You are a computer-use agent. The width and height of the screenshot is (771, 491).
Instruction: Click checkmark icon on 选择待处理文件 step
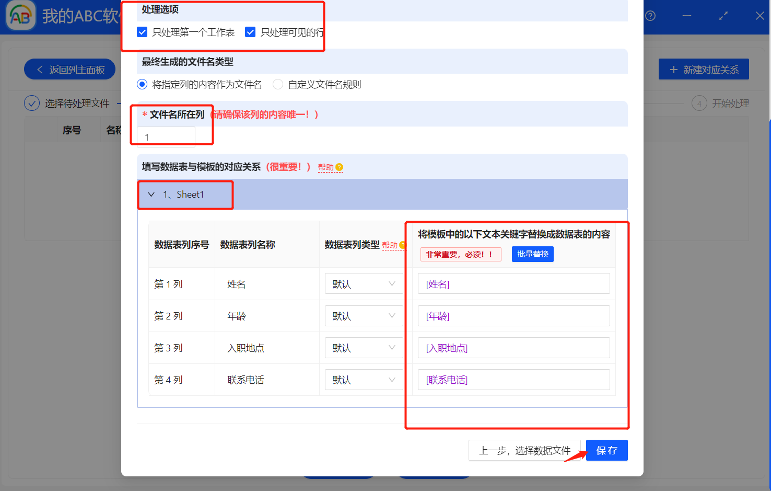(32, 103)
